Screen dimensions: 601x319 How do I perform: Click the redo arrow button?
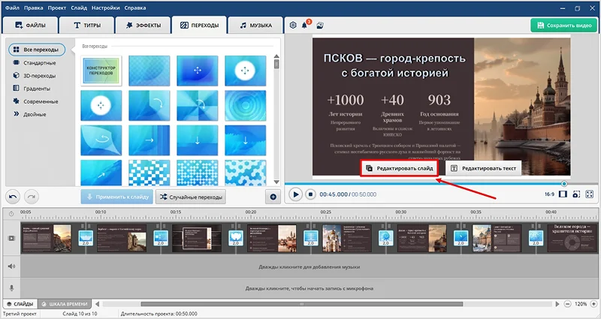pos(32,197)
